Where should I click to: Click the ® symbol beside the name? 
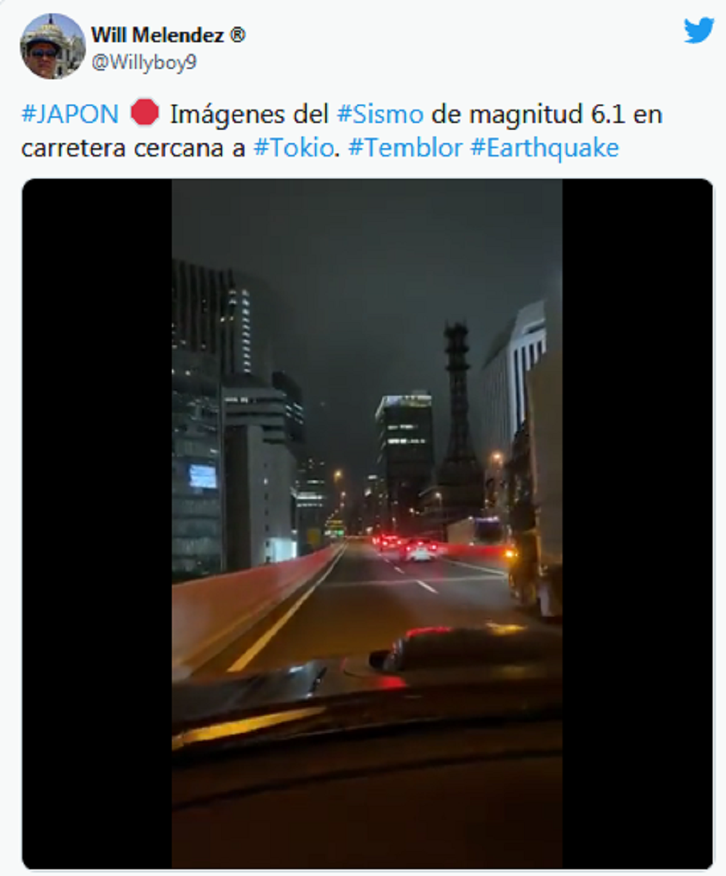(237, 35)
